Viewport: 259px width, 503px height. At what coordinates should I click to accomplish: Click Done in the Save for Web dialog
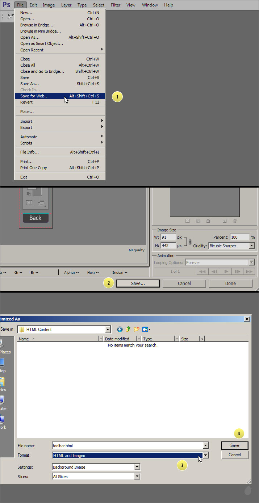point(230,284)
